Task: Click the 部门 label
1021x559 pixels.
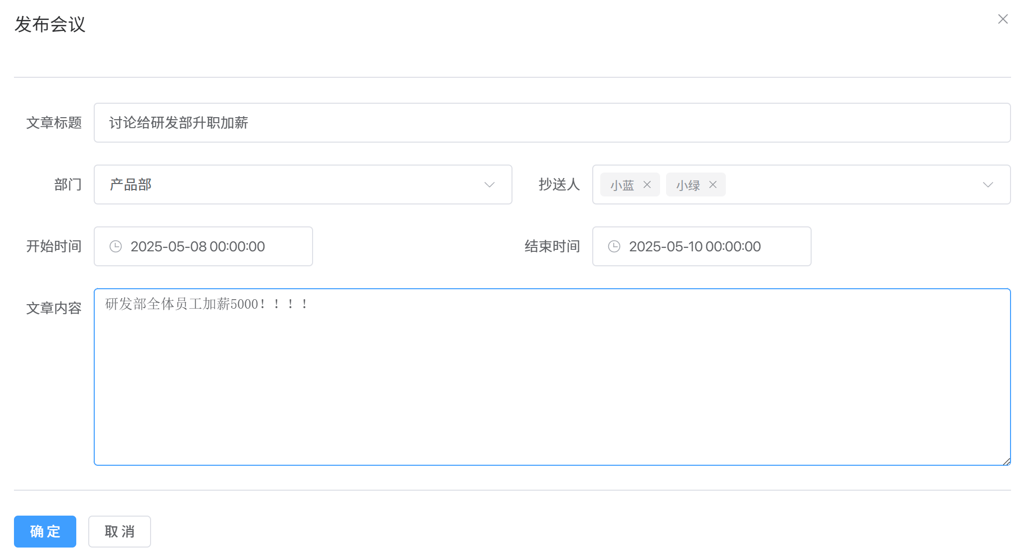Action: pos(68,185)
